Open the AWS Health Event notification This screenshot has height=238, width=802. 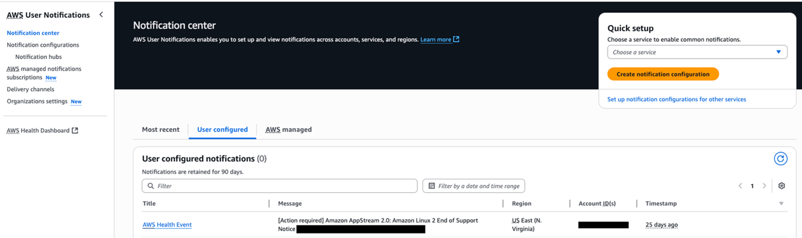[x=167, y=225]
